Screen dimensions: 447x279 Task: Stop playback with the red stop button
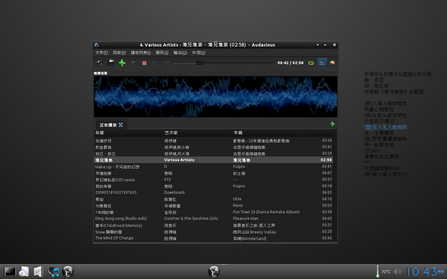point(144,63)
